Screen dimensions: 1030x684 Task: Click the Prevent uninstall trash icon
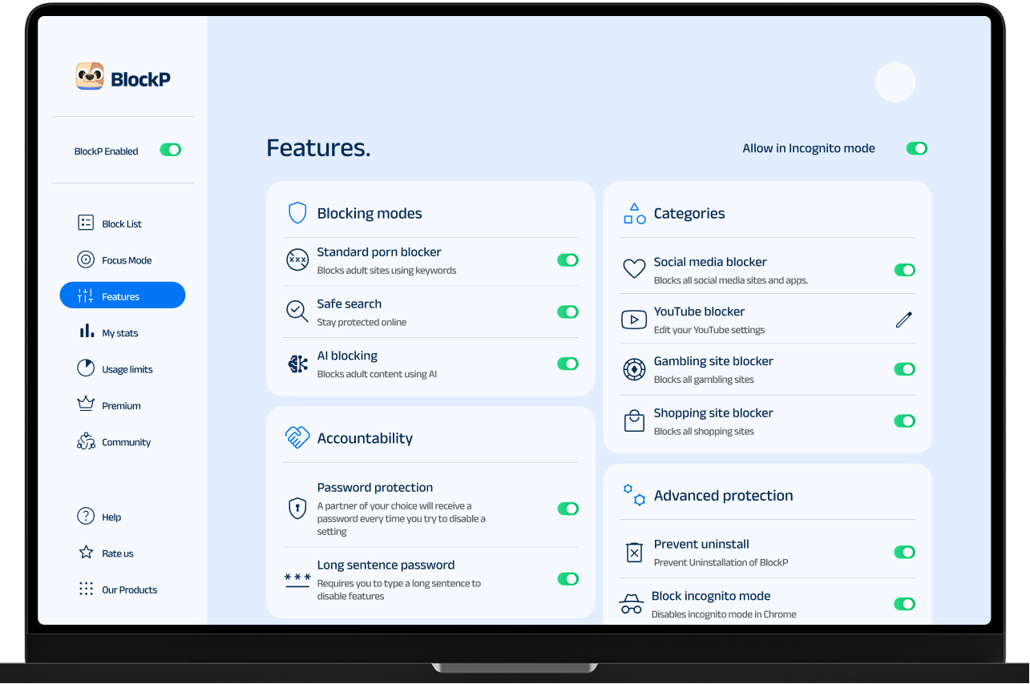[x=634, y=552]
